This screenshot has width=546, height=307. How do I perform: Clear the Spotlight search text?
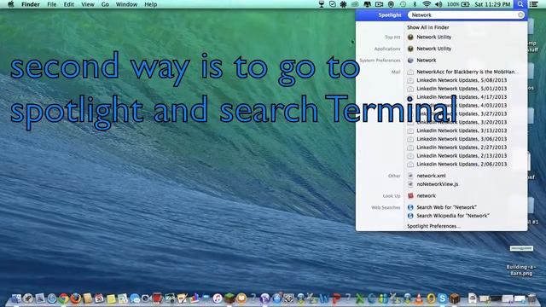click(520, 15)
